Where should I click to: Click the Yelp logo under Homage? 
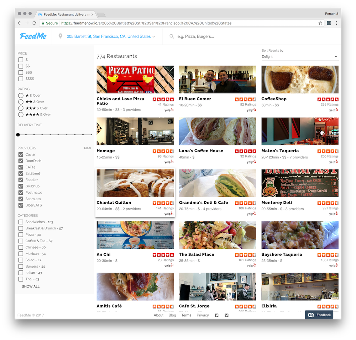169,162
